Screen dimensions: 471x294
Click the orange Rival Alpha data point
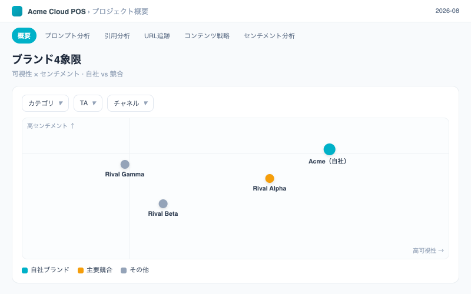[270, 179]
